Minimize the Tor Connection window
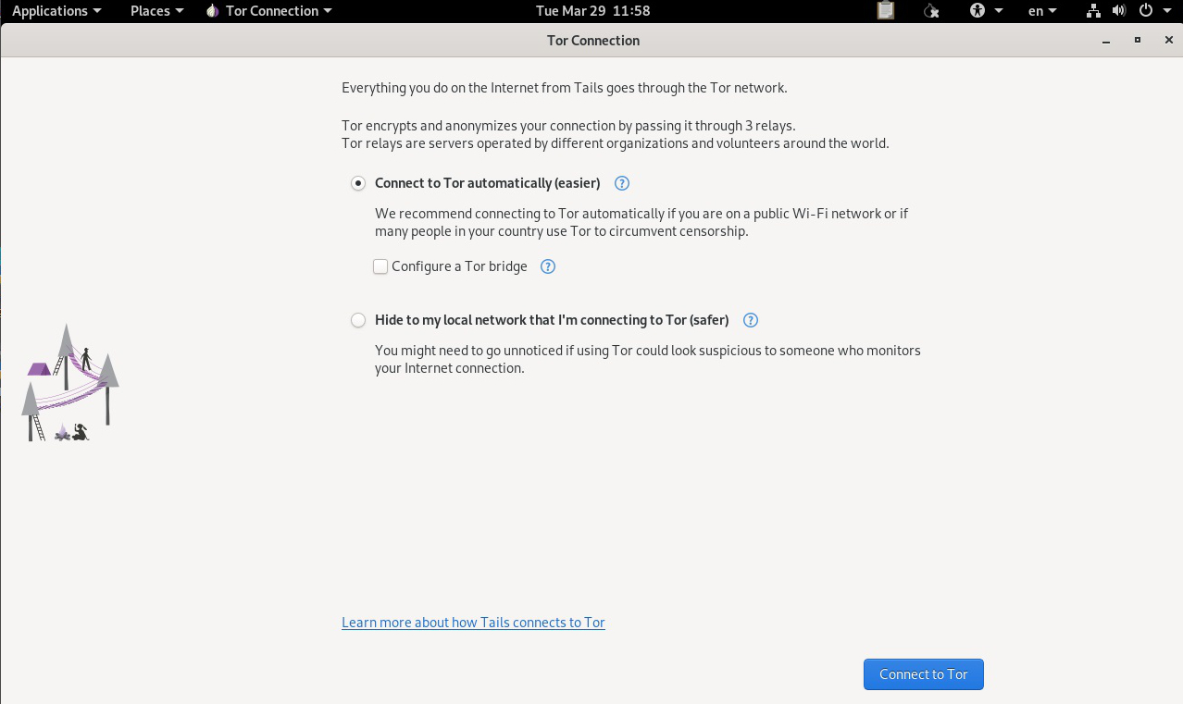 [x=1106, y=41]
